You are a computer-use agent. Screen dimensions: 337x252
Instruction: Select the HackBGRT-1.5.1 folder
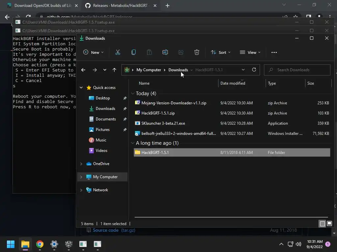click(232, 152)
